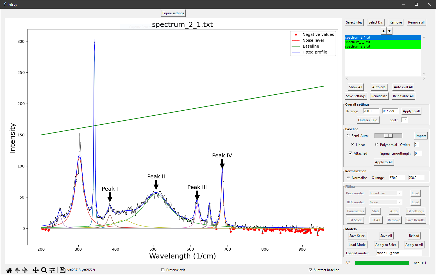
Task: Click the move-file-up arrow above the list
Action: point(383,31)
